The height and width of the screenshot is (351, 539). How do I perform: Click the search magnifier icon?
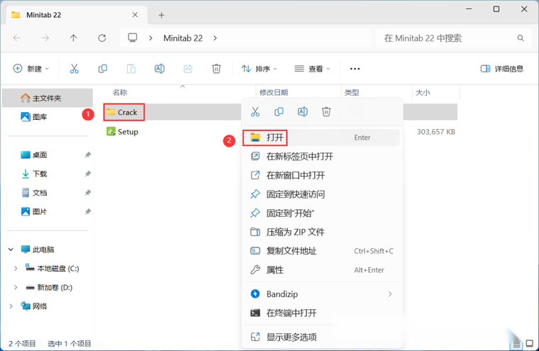pos(521,38)
